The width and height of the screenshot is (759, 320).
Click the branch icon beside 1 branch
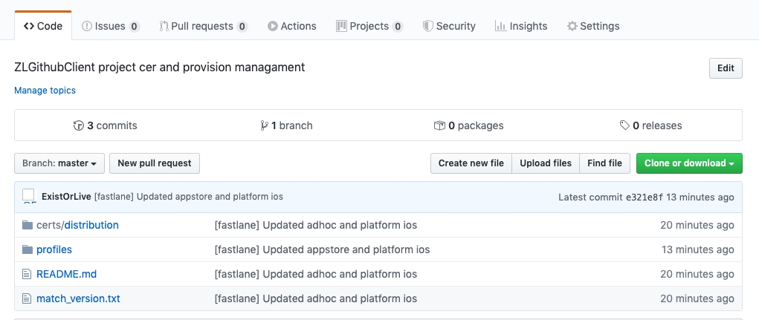pos(264,125)
